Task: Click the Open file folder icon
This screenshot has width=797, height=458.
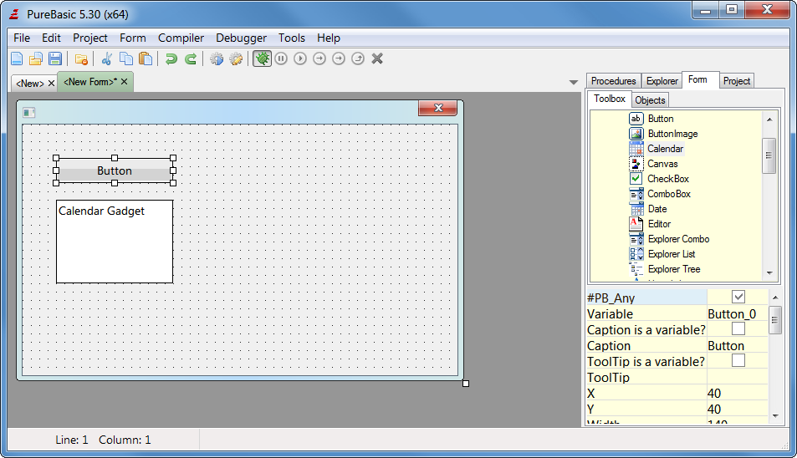Action: tap(36, 59)
